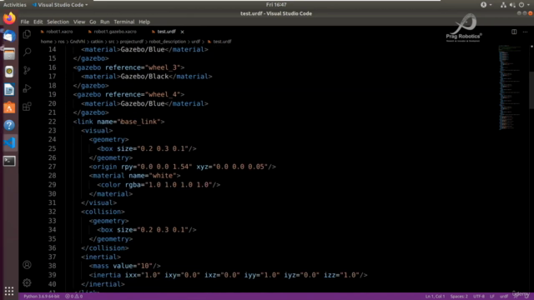
Task: Open the Extensions view
Action: [x=27, y=107]
